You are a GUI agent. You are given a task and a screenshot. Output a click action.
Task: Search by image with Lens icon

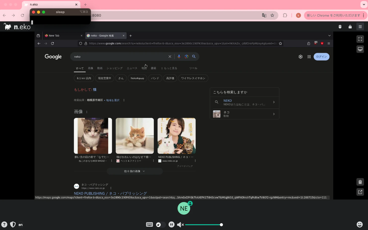[186, 56]
